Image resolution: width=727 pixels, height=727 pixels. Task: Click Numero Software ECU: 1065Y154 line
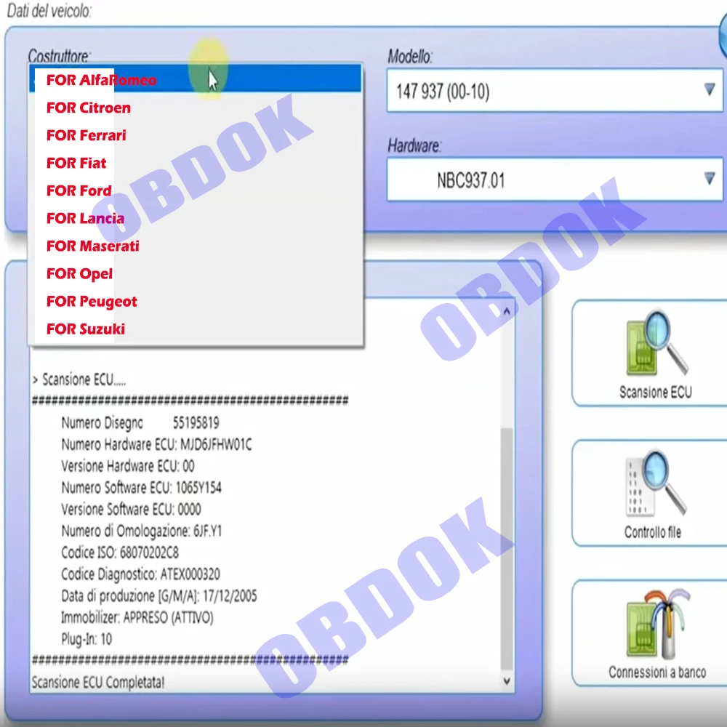click(142, 488)
